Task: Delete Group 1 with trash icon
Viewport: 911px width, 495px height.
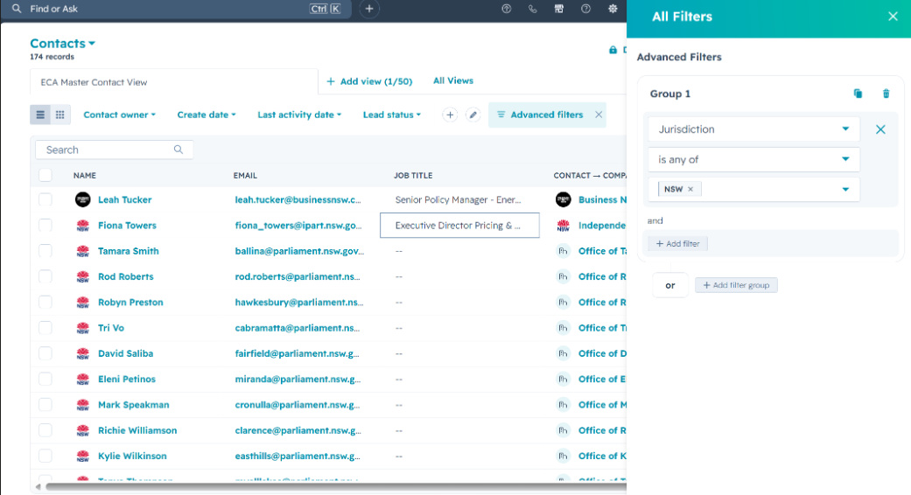Action: (886, 94)
